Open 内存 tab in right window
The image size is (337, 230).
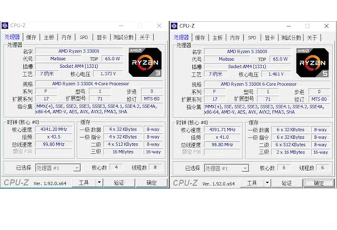click(x=235, y=38)
